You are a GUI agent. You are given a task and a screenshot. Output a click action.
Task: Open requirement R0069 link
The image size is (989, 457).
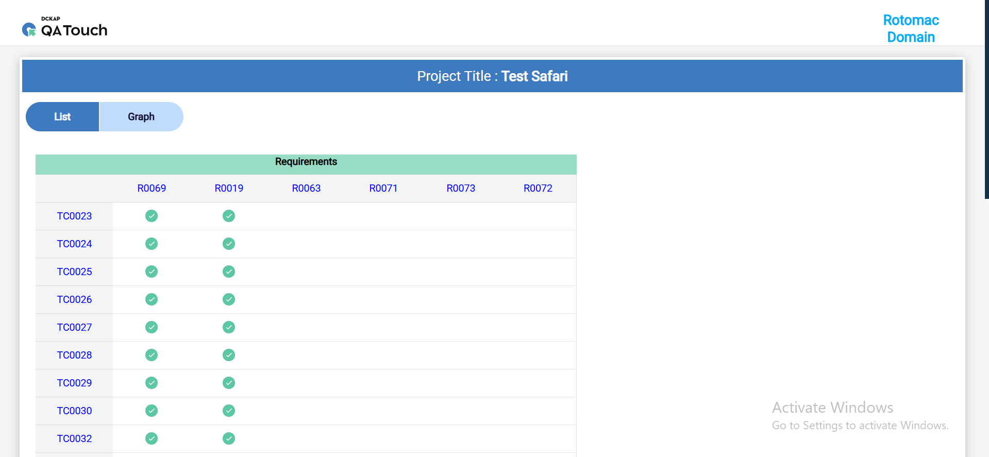(152, 189)
